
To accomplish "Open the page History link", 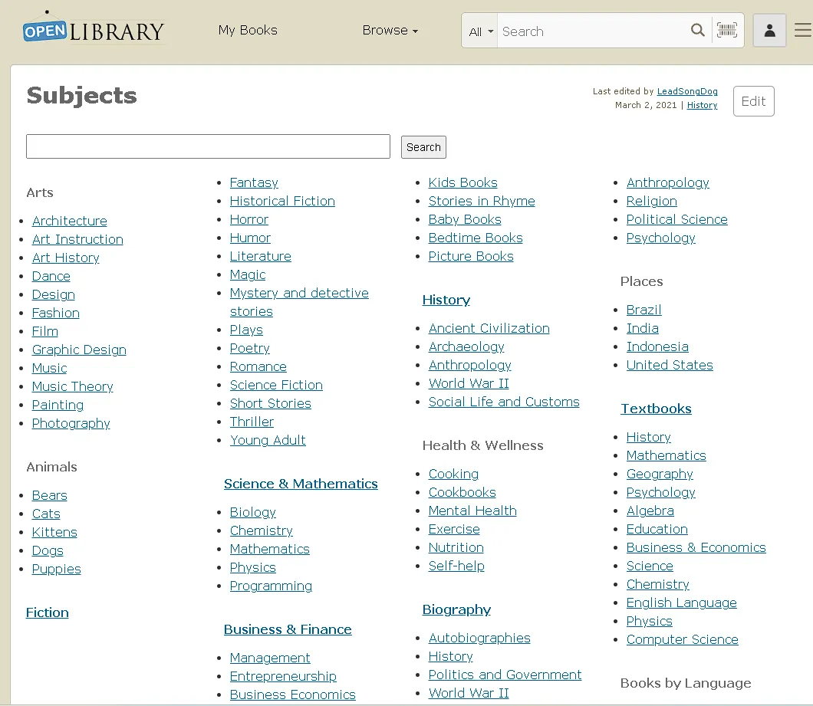I will pos(702,106).
